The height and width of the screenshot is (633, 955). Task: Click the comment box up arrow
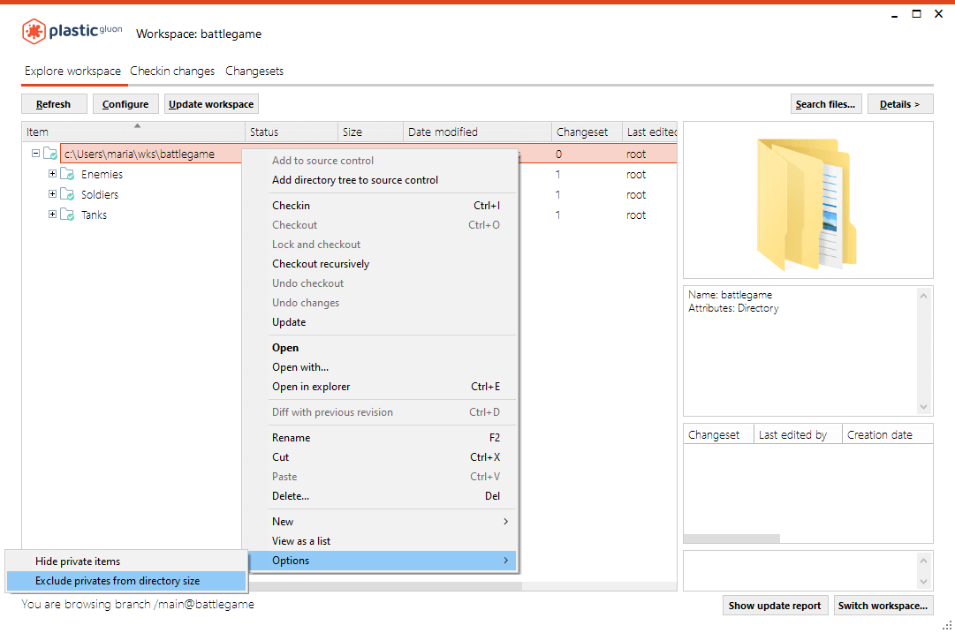(x=923, y=561)
